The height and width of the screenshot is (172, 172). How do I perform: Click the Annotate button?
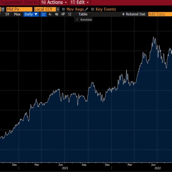84,20
